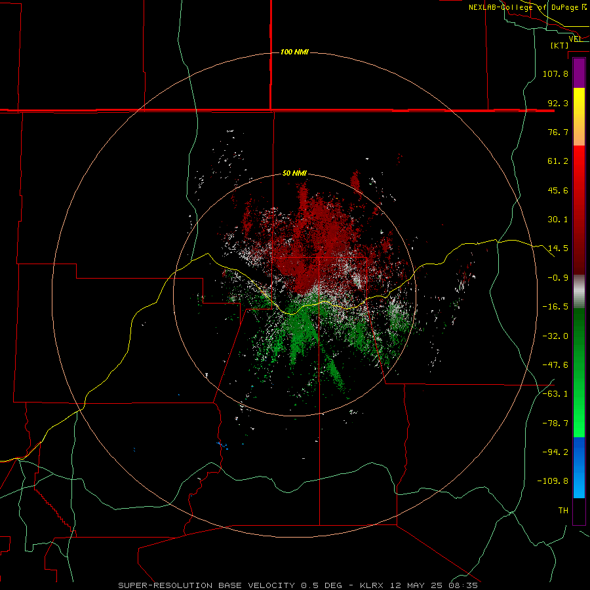Click the blue segment of the color bar
Viewport: 590px width, 590px height.
tap(579, 467)
